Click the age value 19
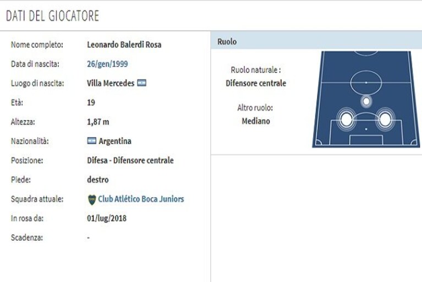Viewport: 422px width, 282px height. (91, 102)
